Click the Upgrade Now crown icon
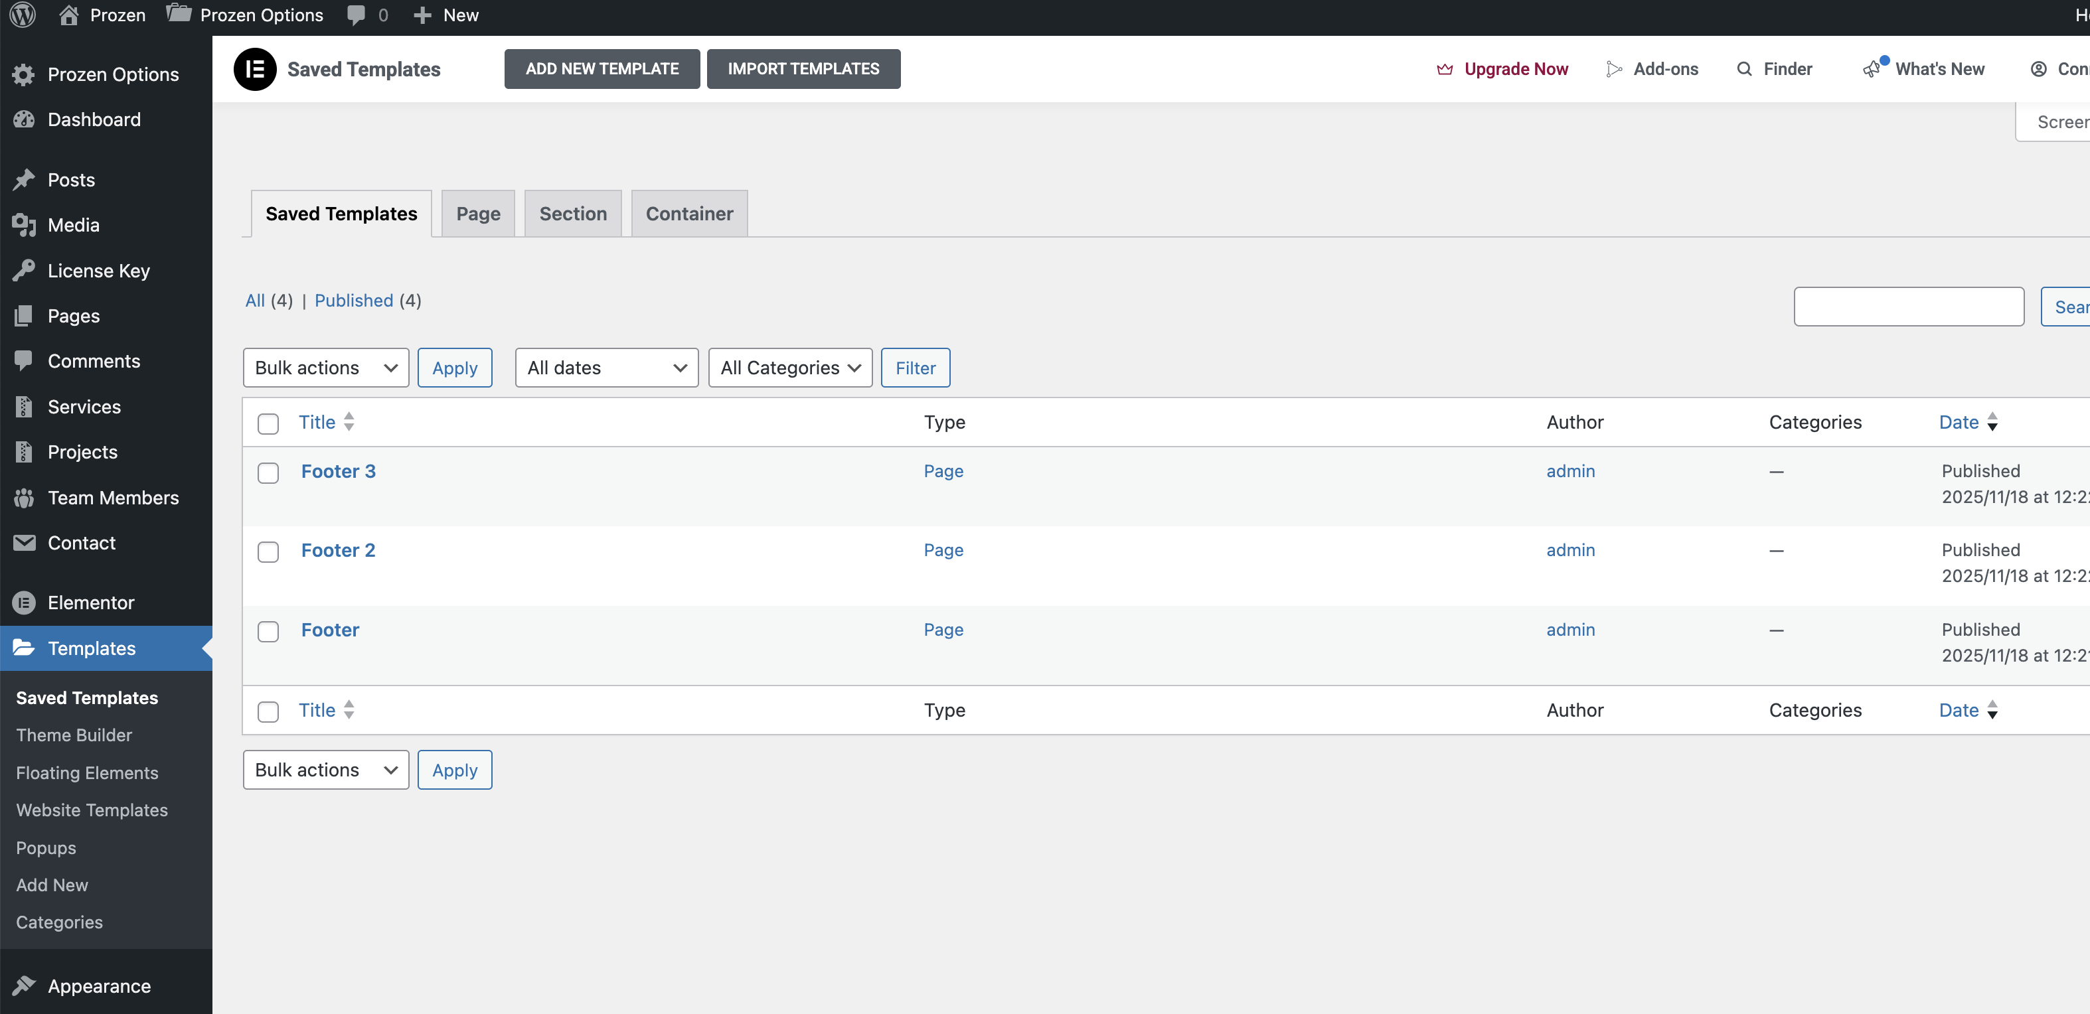This screenshot has height=1014, width=2090. [x=1444, y=69]
